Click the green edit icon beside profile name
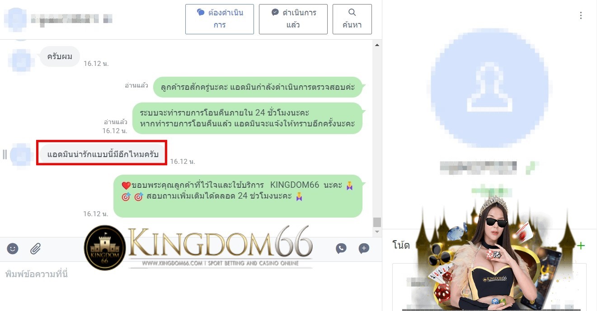The width and height of the screenshot is (597, 311). (x=529, y=168)
